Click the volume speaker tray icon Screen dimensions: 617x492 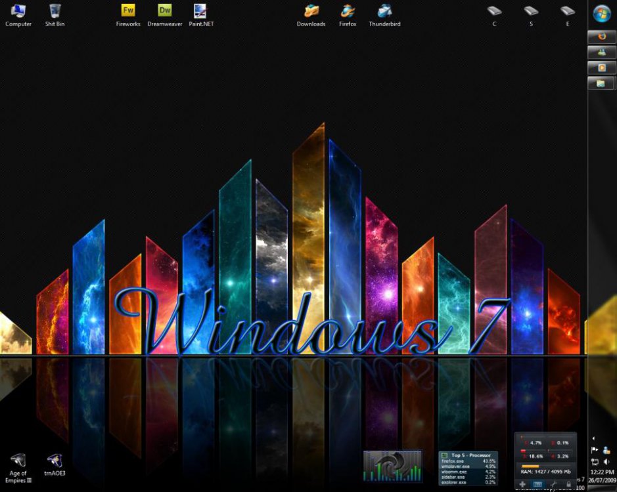pyautogui.click(x=606, y=462)
